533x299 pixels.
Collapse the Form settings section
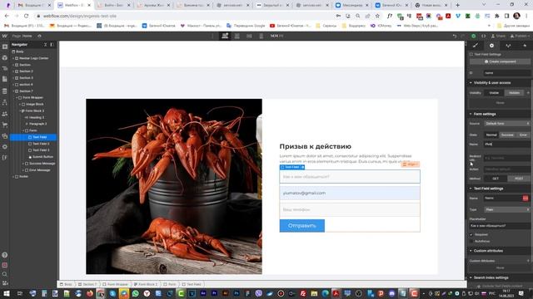pos(471,115)
